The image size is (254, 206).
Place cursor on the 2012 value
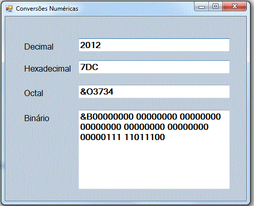click(90, 45)
